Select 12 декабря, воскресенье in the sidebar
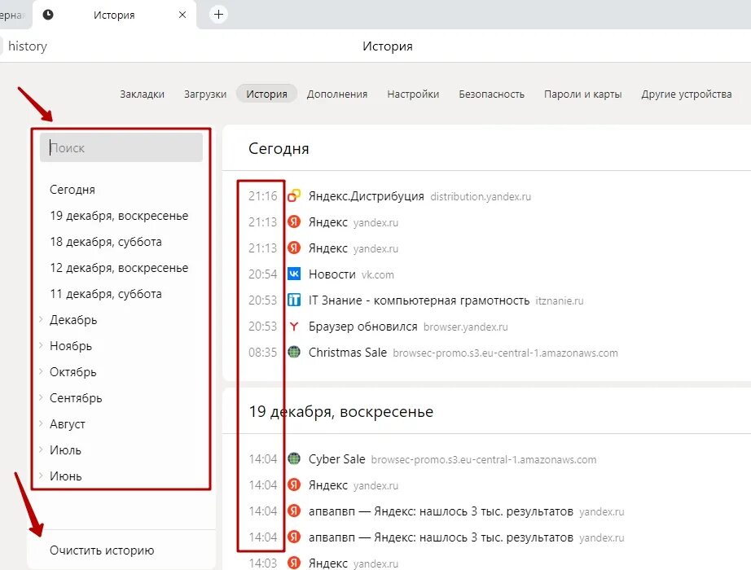 pos(119,268)
